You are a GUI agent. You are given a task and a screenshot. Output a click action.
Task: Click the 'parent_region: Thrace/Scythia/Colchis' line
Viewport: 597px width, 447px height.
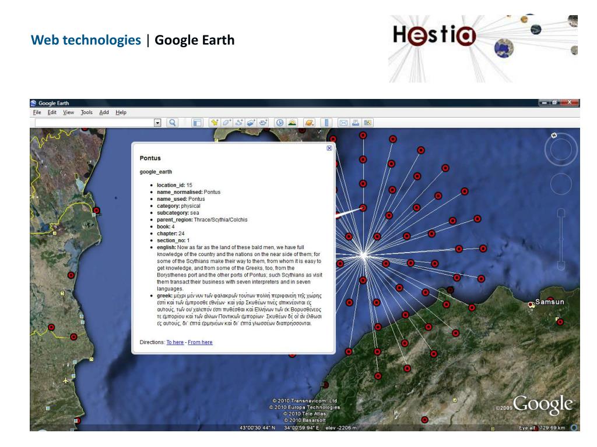tap(202, 219)
